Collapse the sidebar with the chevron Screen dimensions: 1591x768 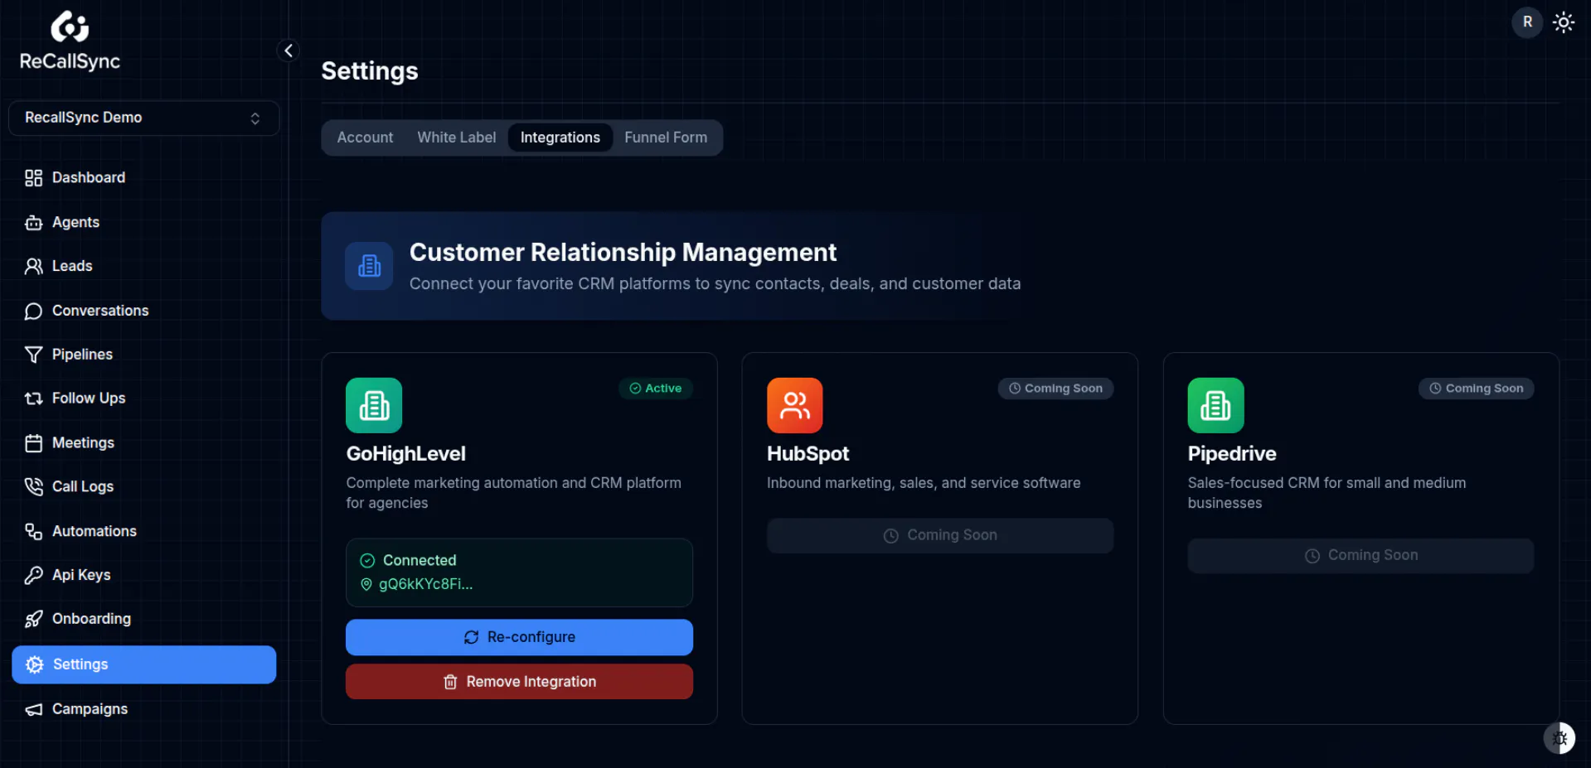(x=289, y=51)
